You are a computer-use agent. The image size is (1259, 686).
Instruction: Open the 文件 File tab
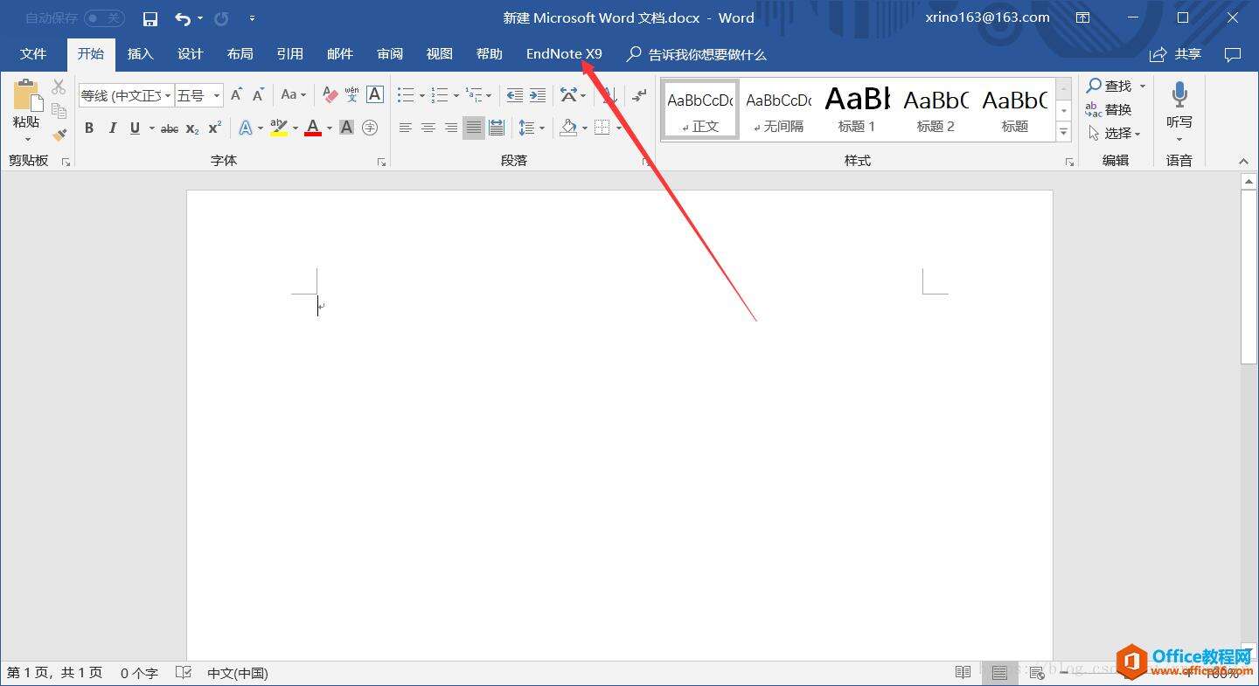(33, 54)
